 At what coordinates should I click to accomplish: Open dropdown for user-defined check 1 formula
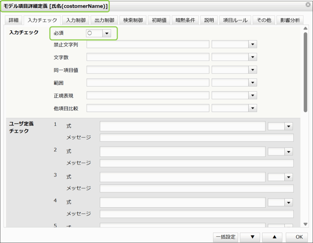[289, 126]
